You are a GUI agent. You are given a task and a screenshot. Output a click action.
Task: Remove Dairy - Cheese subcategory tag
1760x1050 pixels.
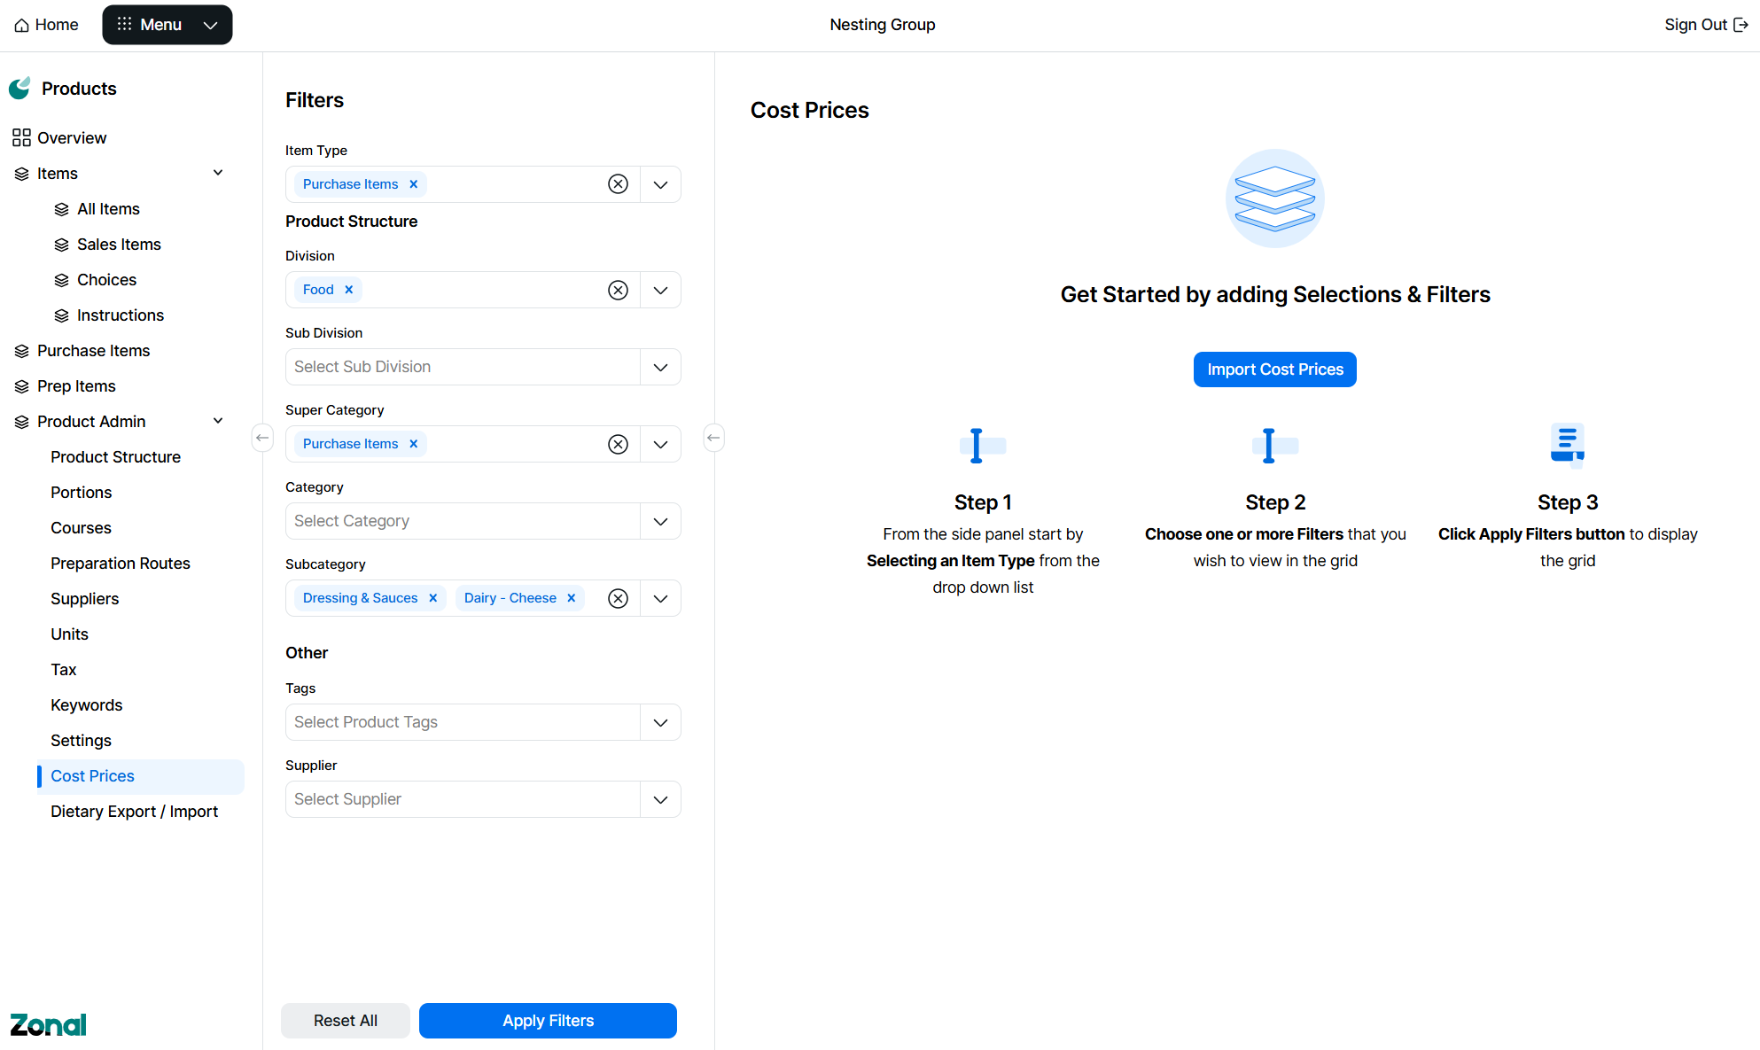pos(572,598)
